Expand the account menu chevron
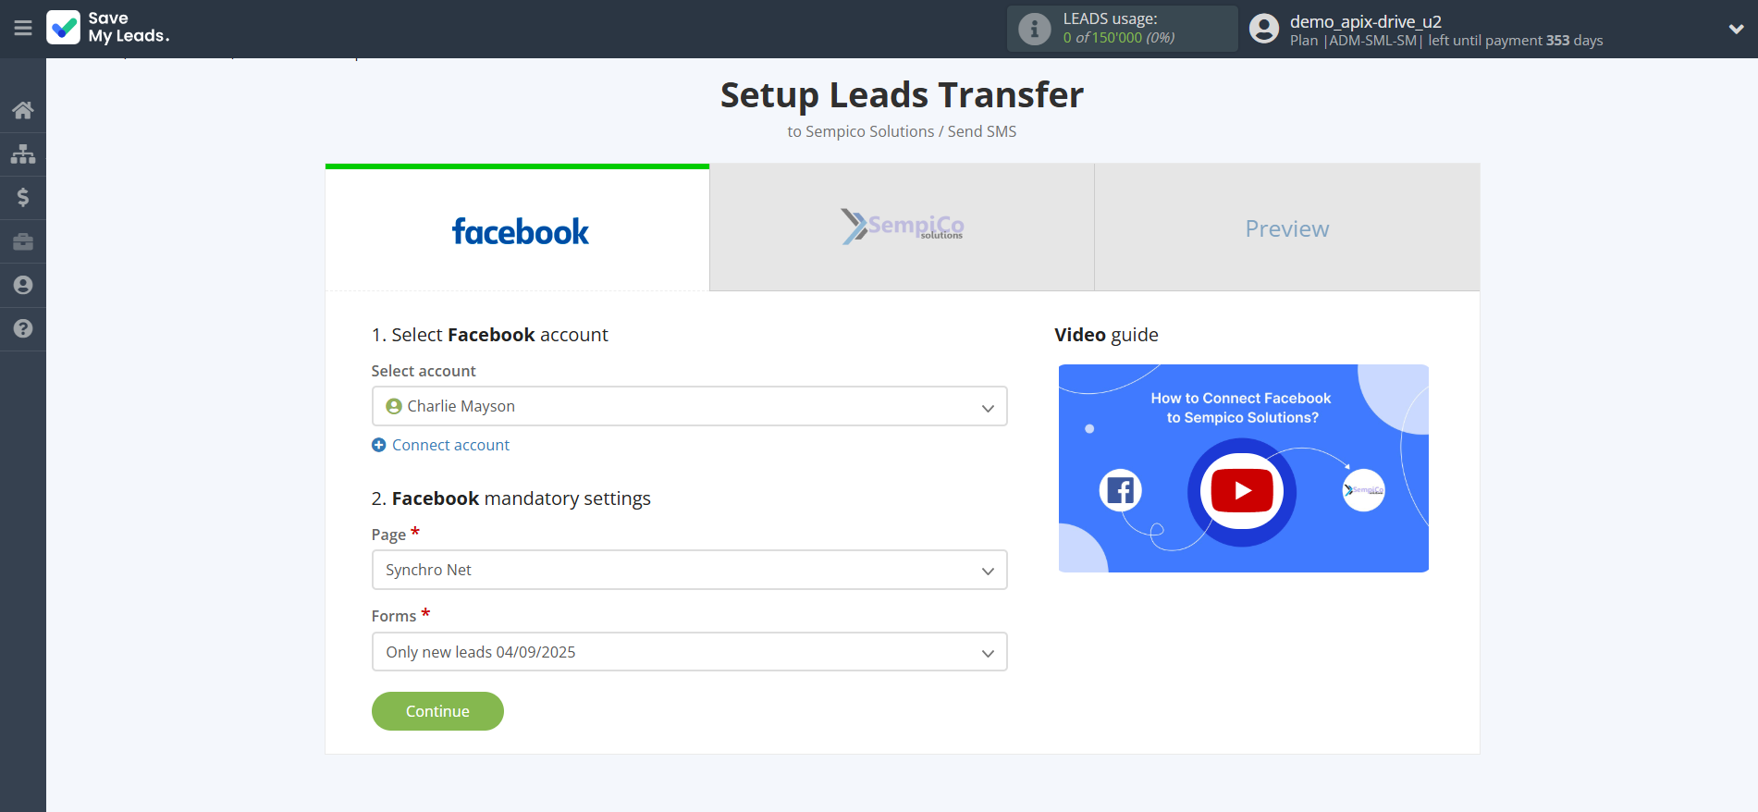1758x812 pixels. 1736,29
